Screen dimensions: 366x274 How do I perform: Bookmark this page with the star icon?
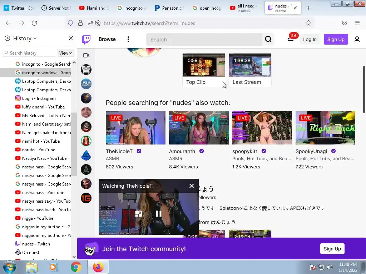click(308, 23)
